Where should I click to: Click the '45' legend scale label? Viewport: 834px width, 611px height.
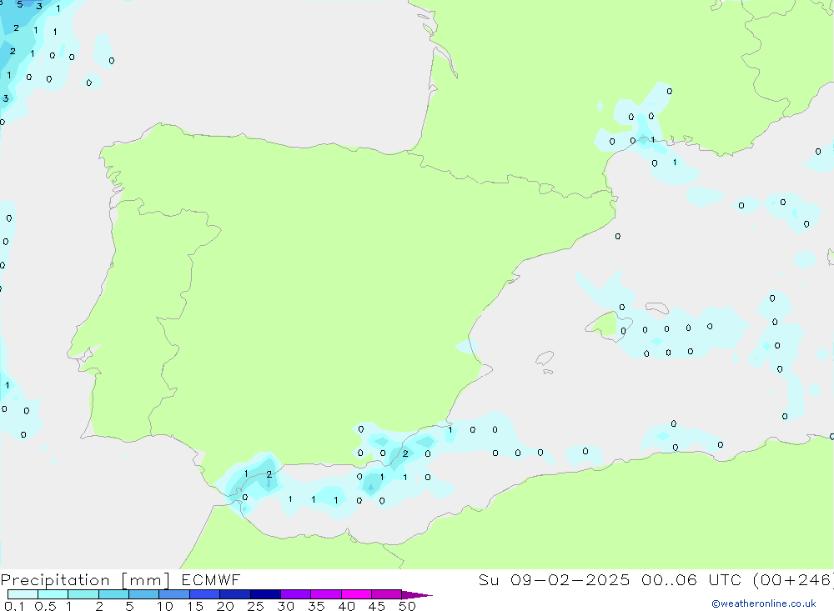(x=377, y=606)
